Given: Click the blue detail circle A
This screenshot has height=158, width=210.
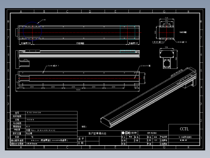Looking at the screenshot, I should (x=32, y=31).
